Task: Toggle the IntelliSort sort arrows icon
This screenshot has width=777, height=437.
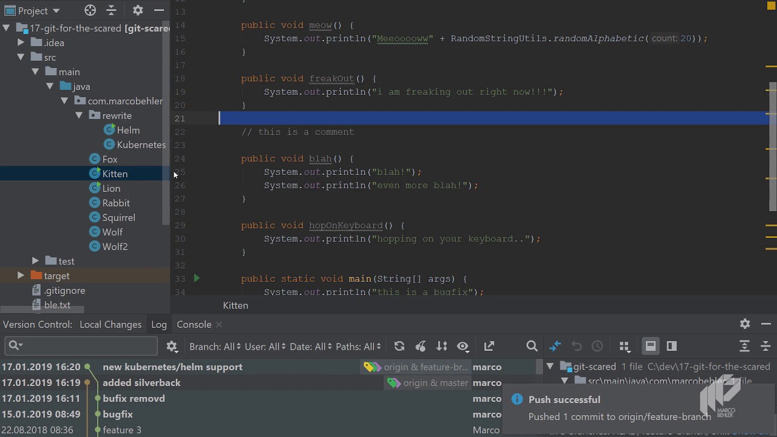Action: pyautogui.click(x=442, y=346)
